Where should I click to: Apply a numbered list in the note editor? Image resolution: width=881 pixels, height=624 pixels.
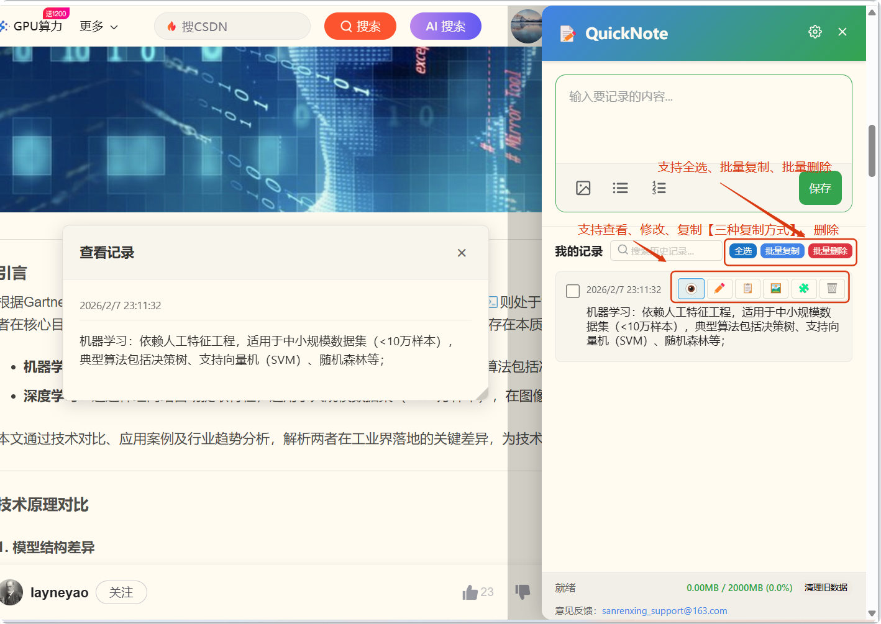pos(659,188)
